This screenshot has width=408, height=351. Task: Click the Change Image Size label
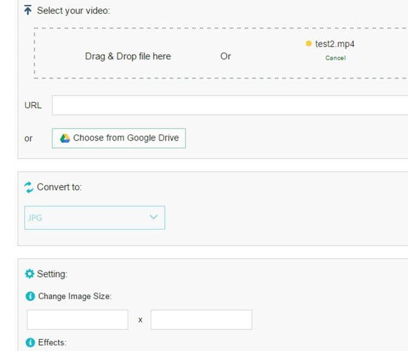pos(75,296)
